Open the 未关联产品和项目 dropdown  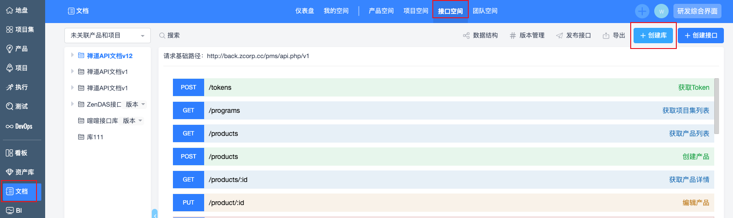click(107, 36)
